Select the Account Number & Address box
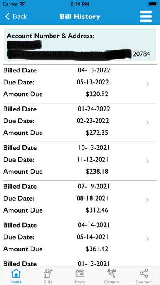Screen dimensions: 160x285 click(x=80, y=45)
